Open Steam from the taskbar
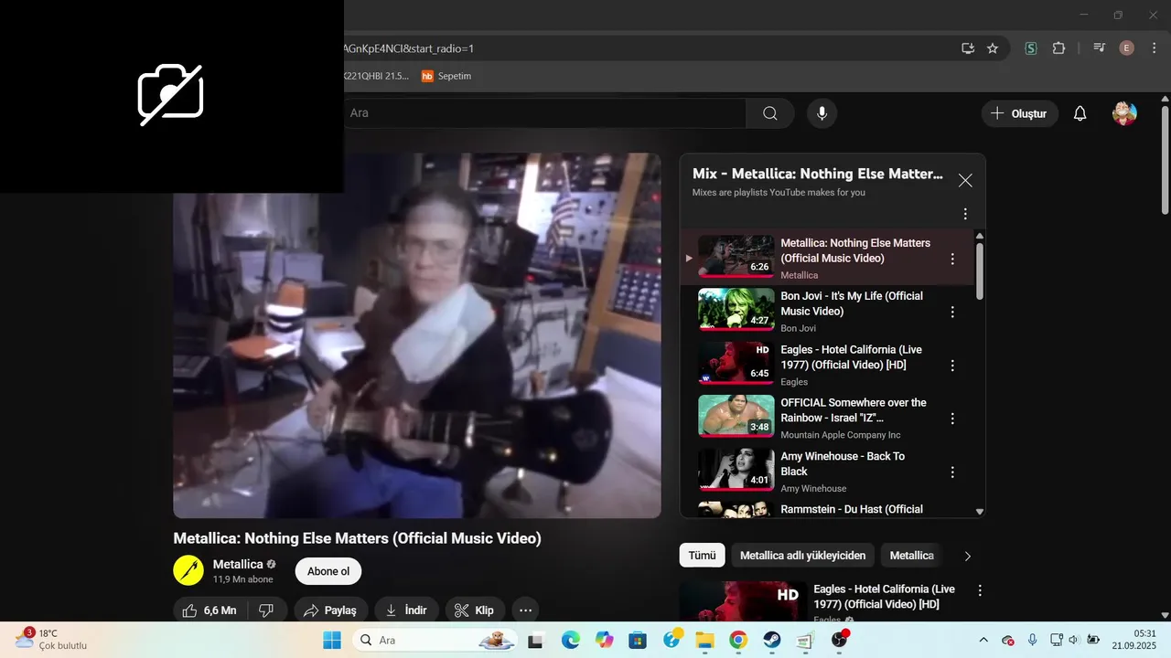1171x658 pixels. pyautogui.click(x=772, y=641)
